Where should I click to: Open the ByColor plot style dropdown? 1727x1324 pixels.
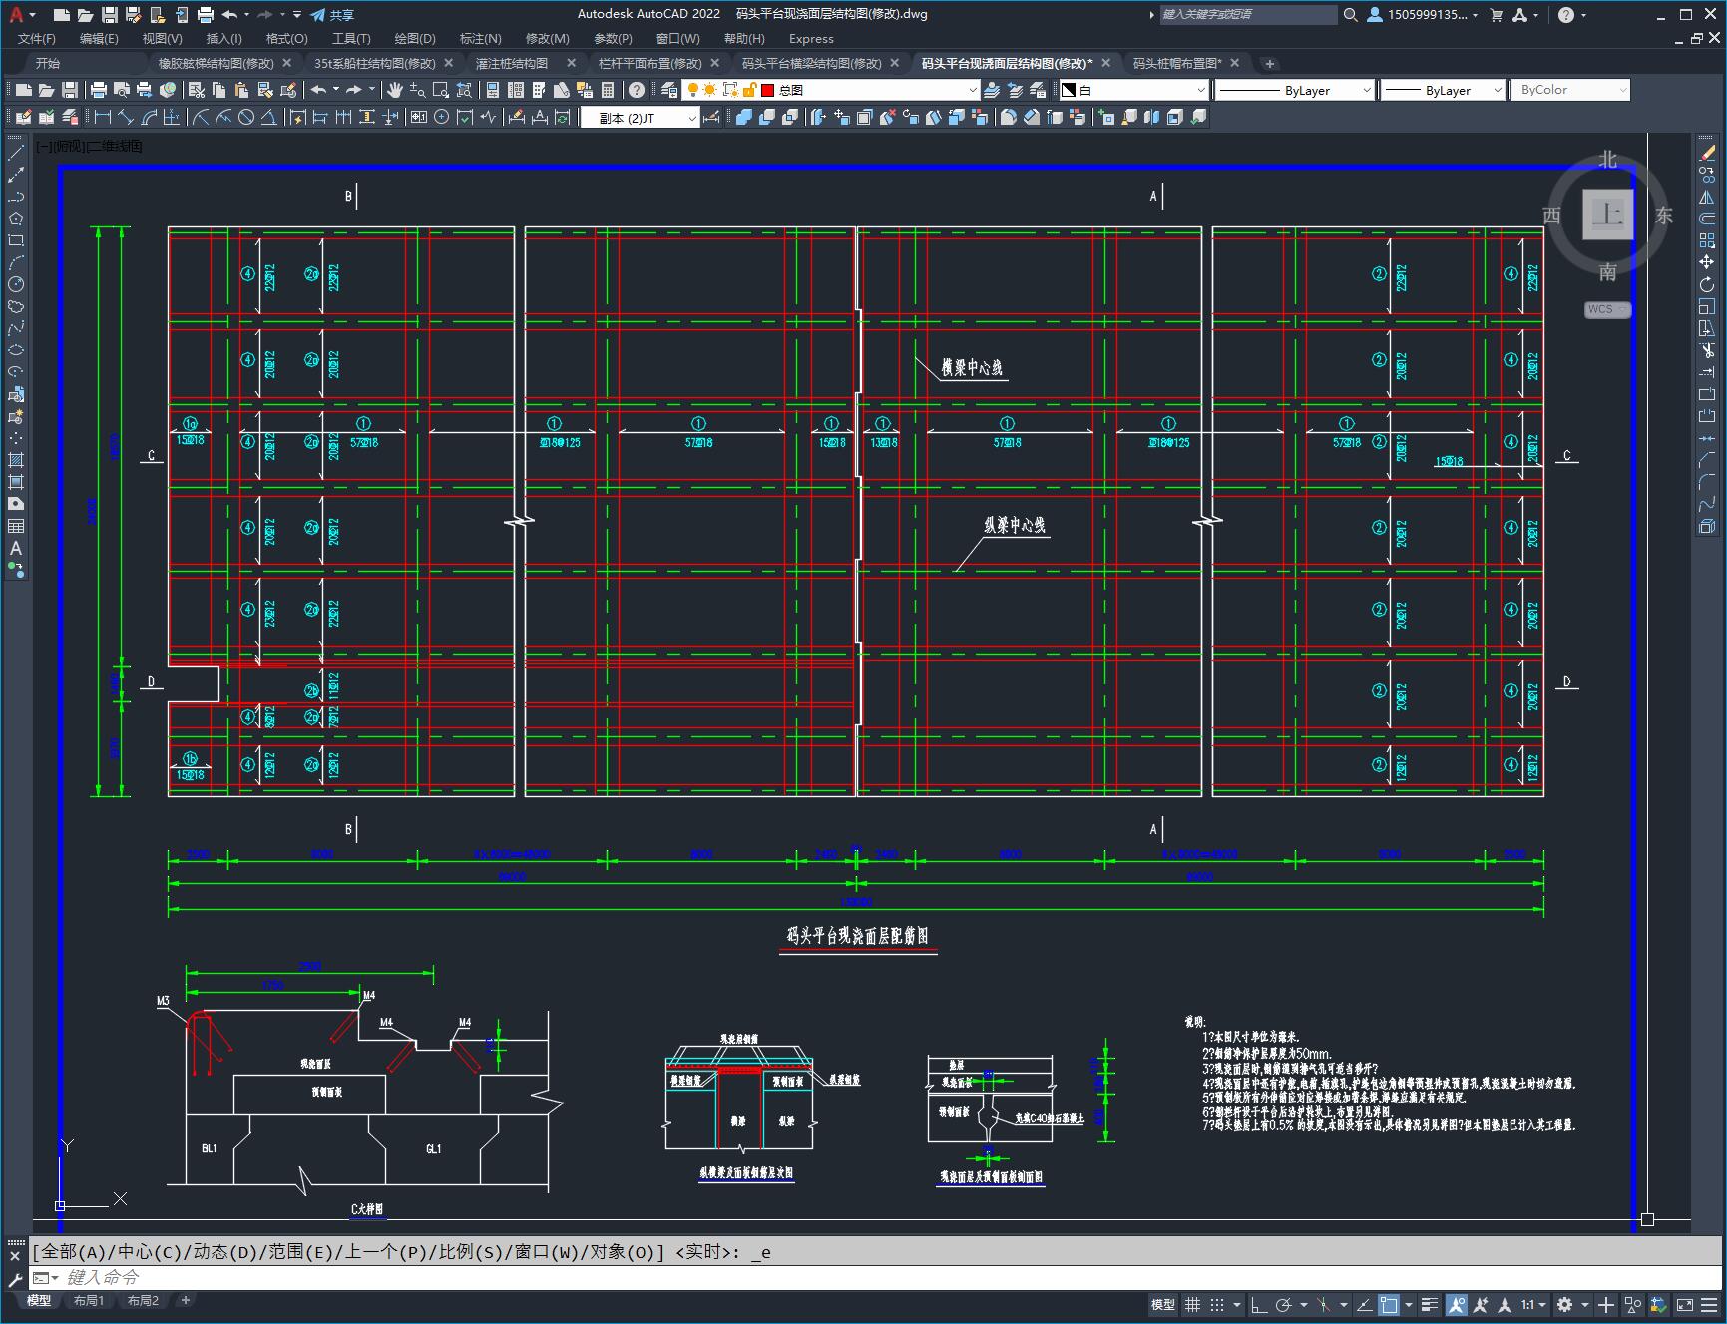tap(1570, 90)
